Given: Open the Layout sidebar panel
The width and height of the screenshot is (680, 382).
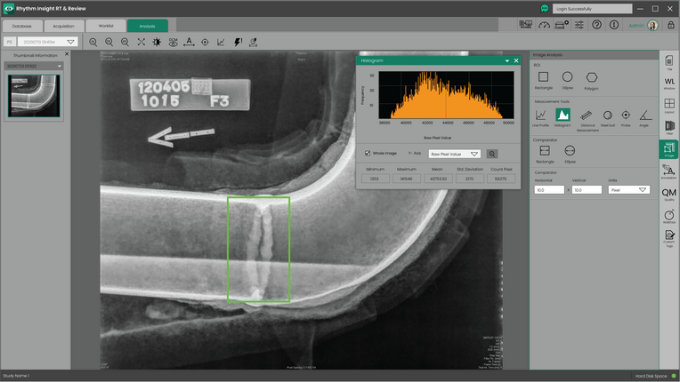Looking at the screenshot, I should coord(669,106).
